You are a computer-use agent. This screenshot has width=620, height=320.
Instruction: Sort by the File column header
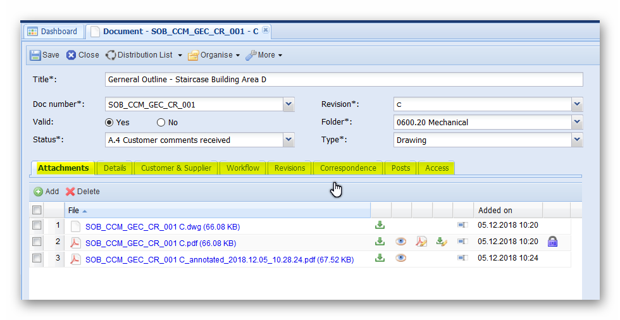click(x=74, y=210)
